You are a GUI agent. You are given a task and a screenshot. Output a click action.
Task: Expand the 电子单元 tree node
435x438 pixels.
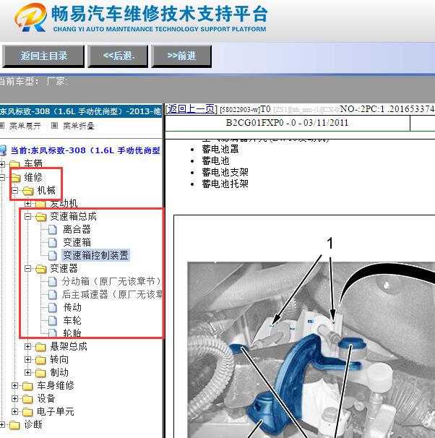14,411
